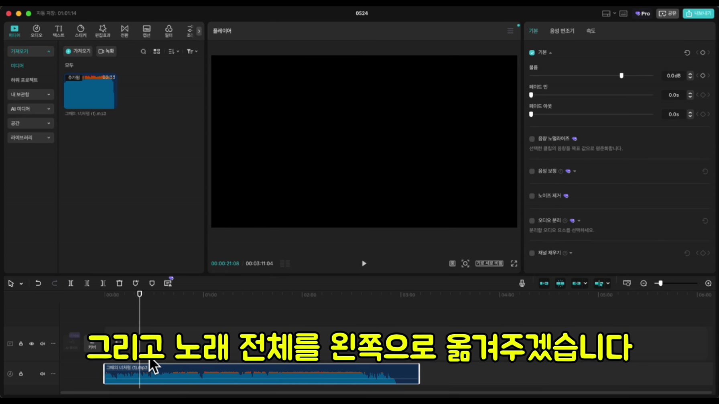Zoom out the timeline
719x404 pixels.
tap(644, 283)
